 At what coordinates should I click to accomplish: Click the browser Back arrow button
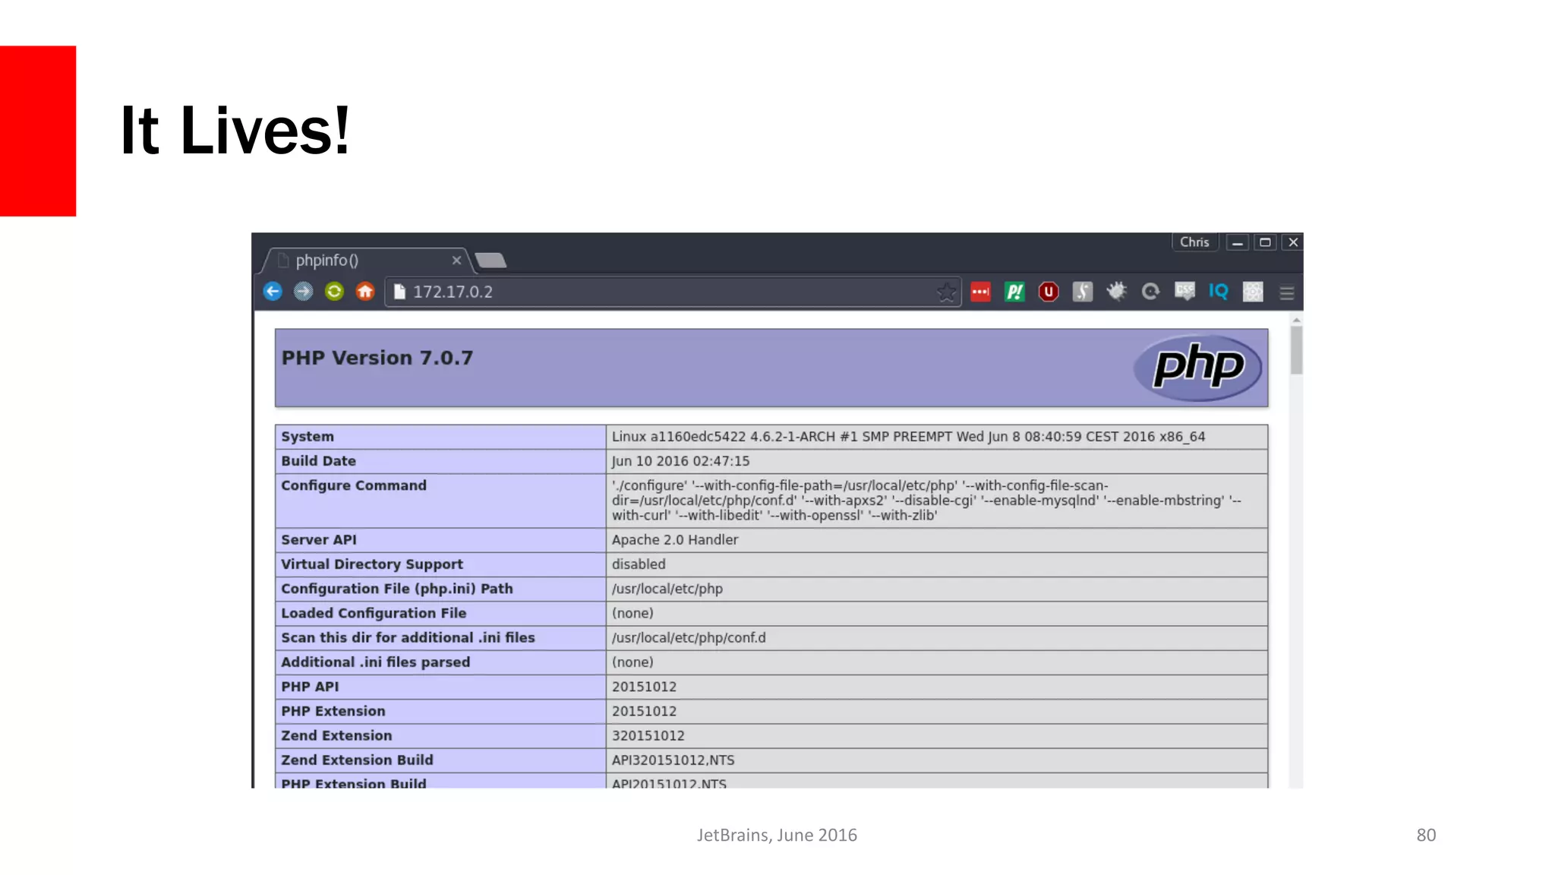pyautogui.click(x=273, y=292)
